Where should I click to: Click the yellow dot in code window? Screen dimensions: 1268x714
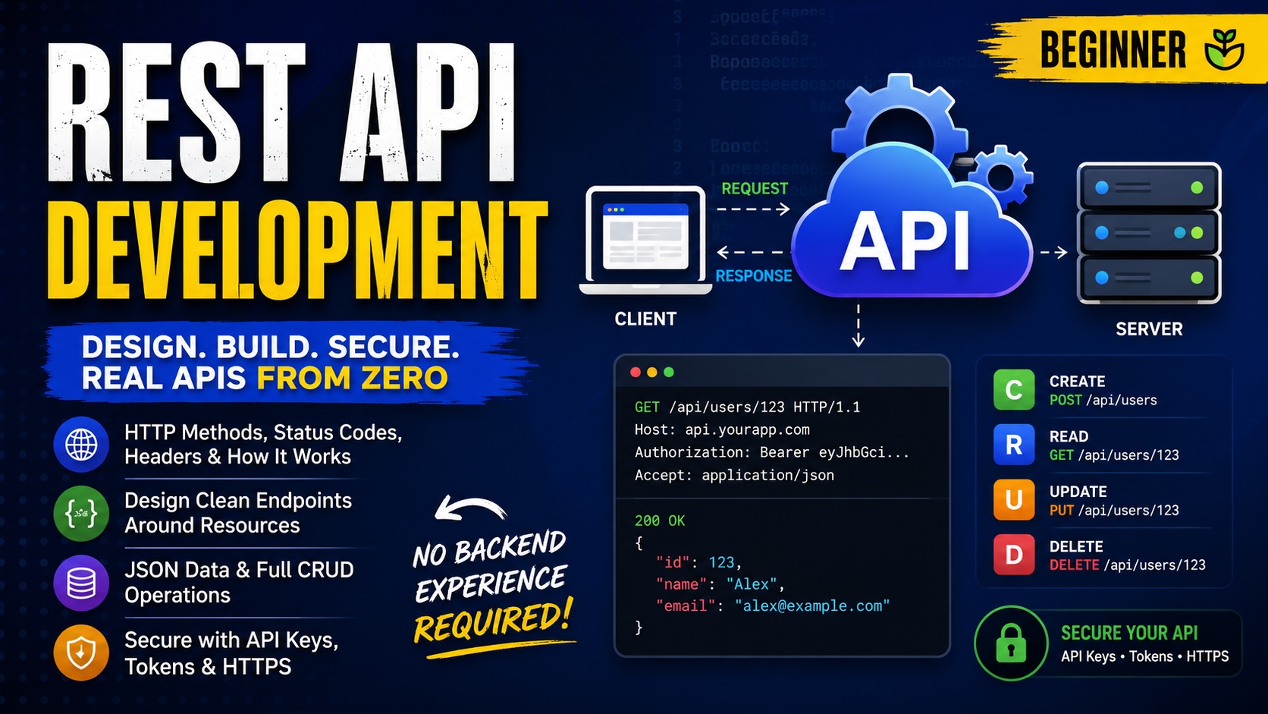click(652, 372)
